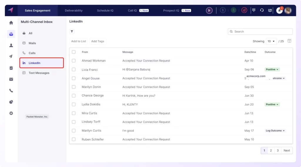Open Chance George's "Hi Karthik, How are you?" message
The height and width of the screenshot is (167, 301).
click(139, 96)
